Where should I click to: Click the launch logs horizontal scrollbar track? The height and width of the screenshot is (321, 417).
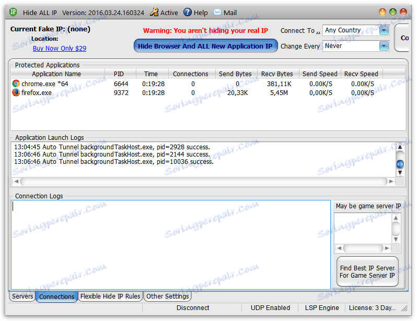204,181
